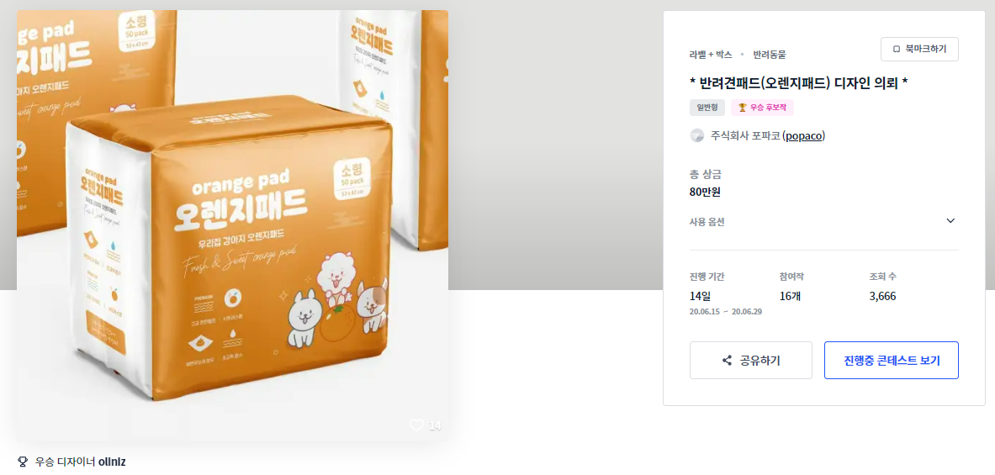Click the contest title 반려견패드 디자인 의뢰
The width and height of the screenshot is (995, 475).
coord(799,83)
